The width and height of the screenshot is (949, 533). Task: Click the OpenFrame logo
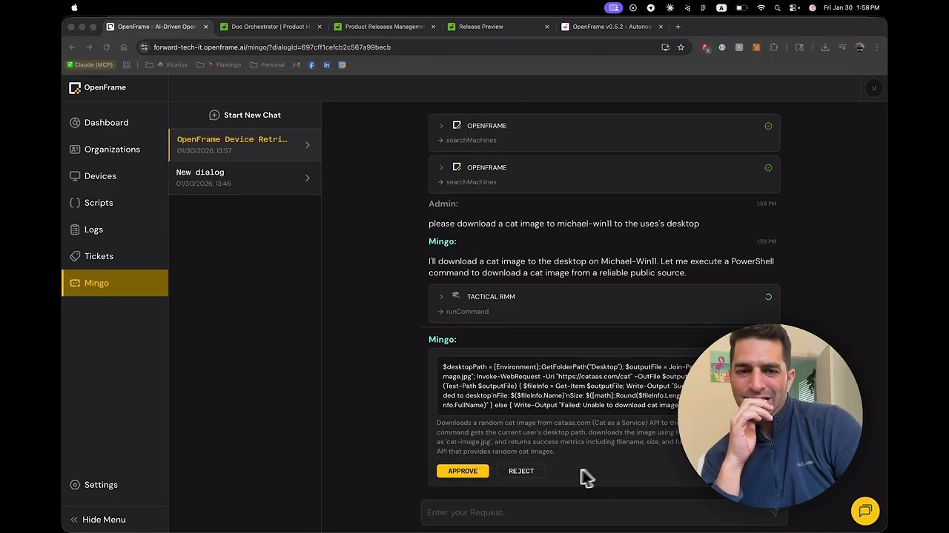(97, 87)
